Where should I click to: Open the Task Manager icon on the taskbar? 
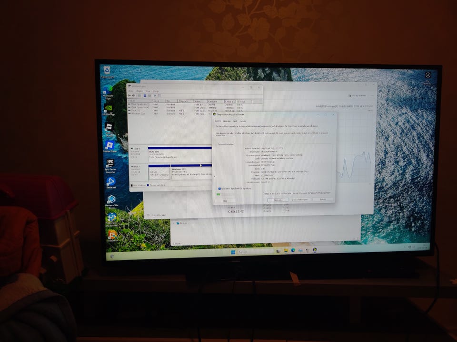(x=300, y=250)
